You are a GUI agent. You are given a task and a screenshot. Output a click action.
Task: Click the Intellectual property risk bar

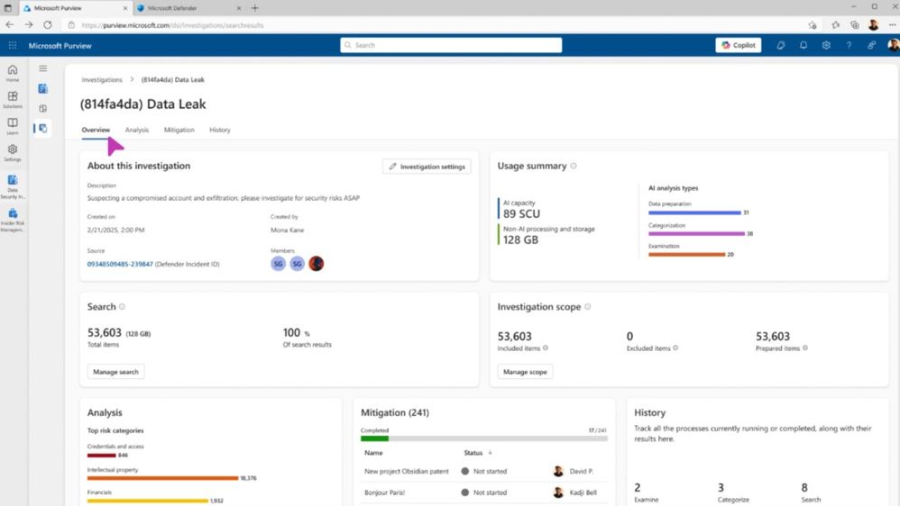(162, 478)
